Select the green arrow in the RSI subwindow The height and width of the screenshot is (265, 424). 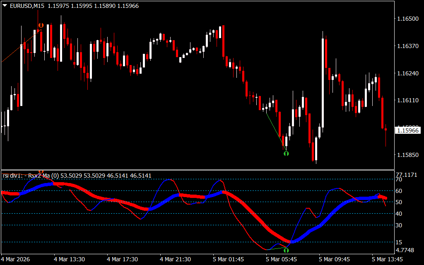pyautogui.click(x=286, y=250)
